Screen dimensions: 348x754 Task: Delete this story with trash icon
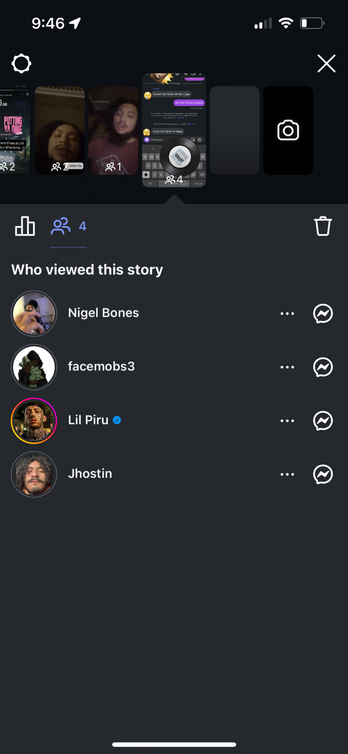[x=323, y=226]
